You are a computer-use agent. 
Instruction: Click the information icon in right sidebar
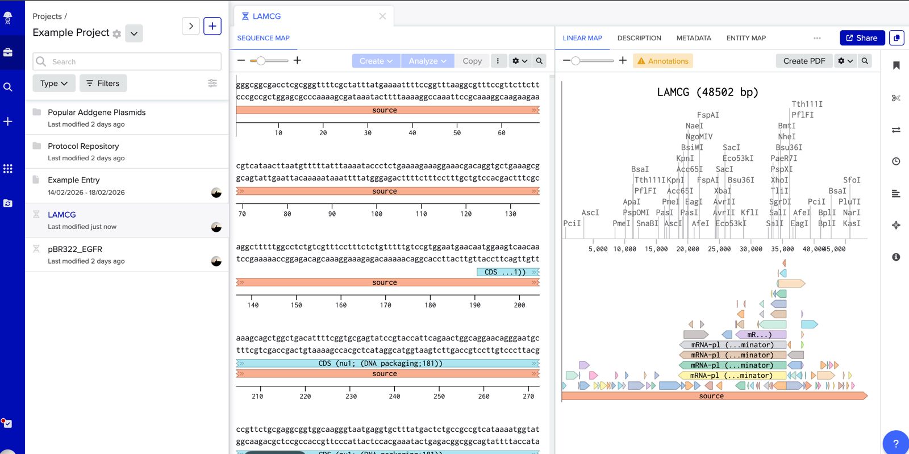coord(896,257)
